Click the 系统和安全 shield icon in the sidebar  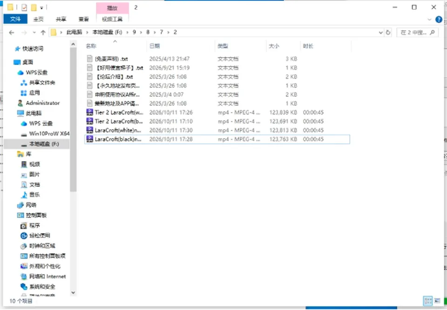click(x=24, y=287)
